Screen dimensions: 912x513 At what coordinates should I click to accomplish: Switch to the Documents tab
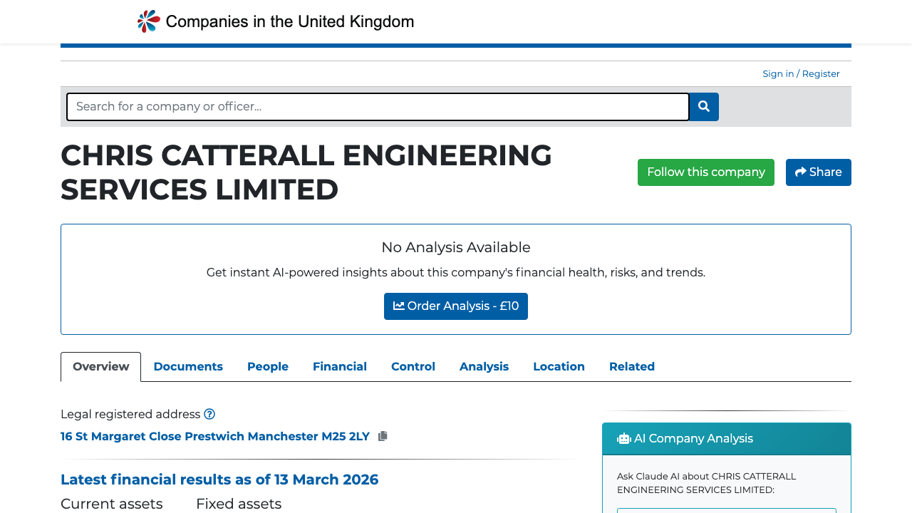[x=188, y=366]
